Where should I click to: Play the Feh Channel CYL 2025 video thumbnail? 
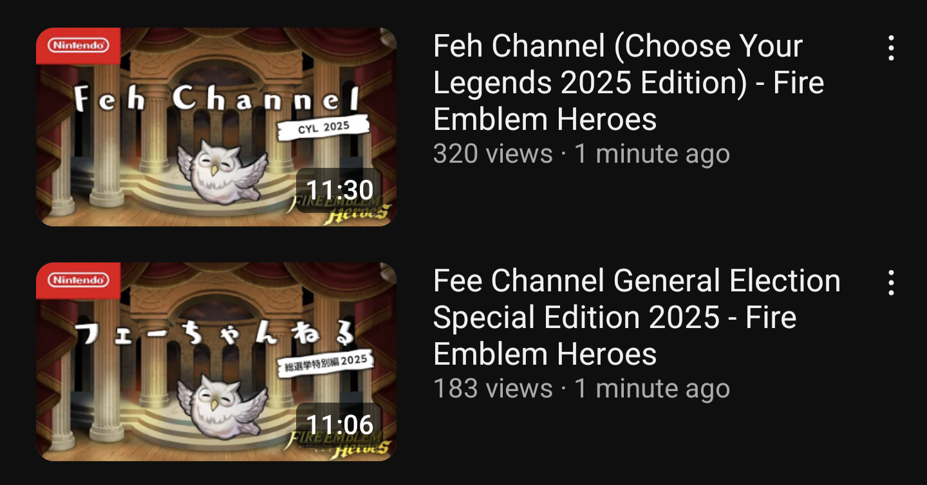click(x=216, y=127)
